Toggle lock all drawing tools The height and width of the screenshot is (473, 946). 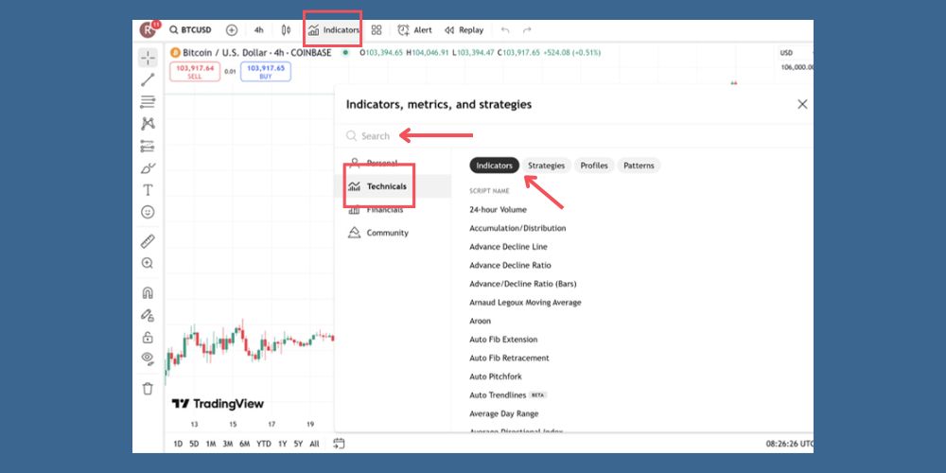[x=148, y=337]
